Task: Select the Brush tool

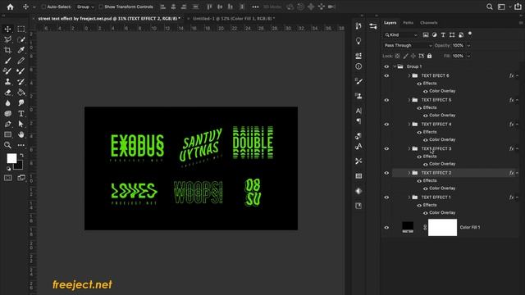Action: tap(7, 61)
